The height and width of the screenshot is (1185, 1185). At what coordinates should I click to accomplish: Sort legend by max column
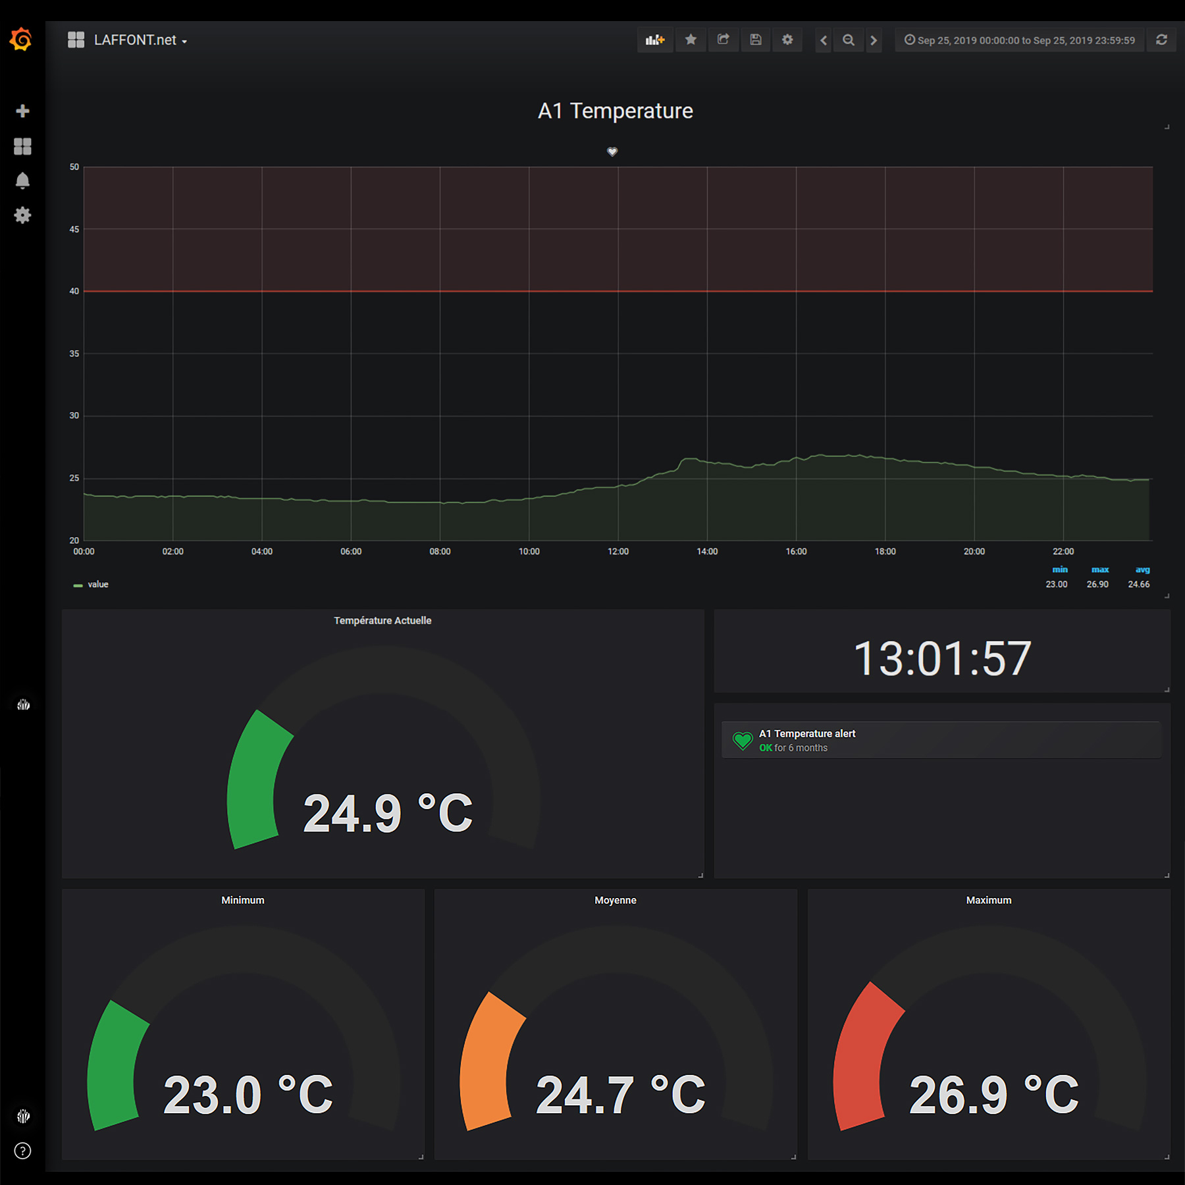[x=1100, y=569]
